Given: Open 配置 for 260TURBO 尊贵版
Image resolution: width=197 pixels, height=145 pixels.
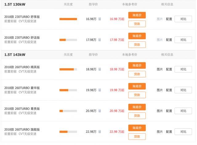Looking at the screenshot, I should [x=169, y=111].
